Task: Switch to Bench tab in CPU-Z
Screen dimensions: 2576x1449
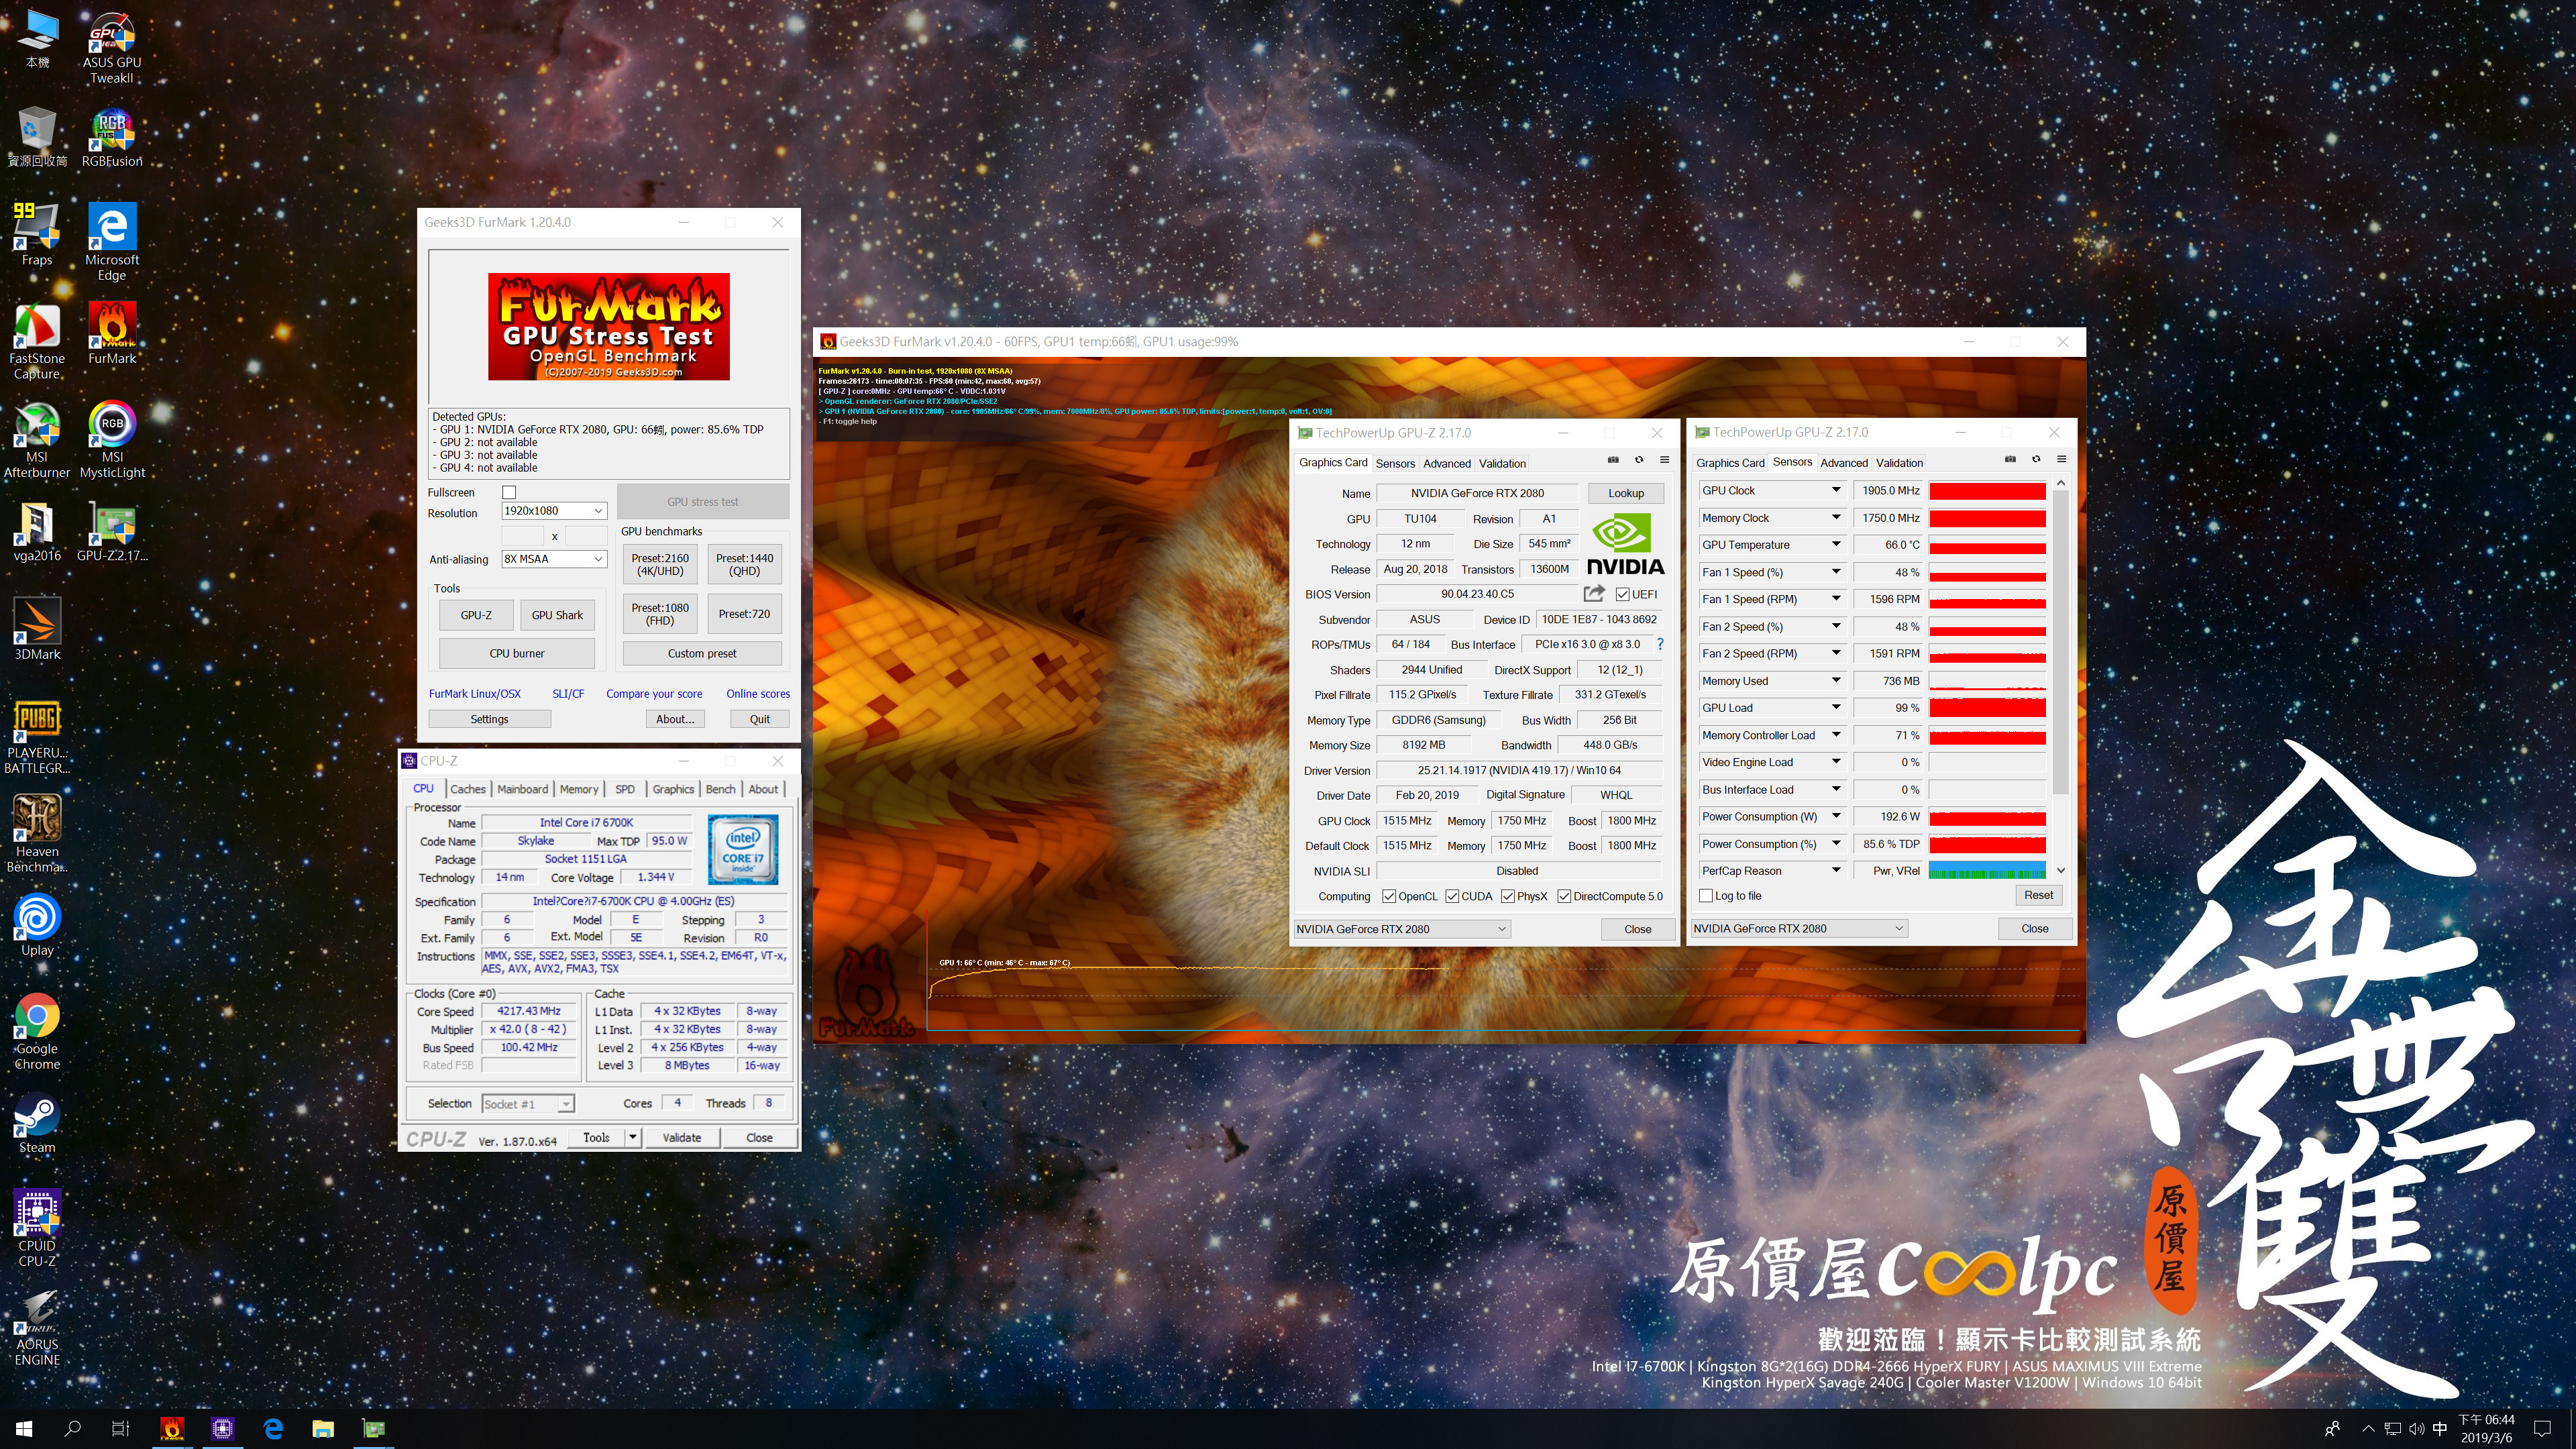Action: pyautogui.click(x=720, y=789)
